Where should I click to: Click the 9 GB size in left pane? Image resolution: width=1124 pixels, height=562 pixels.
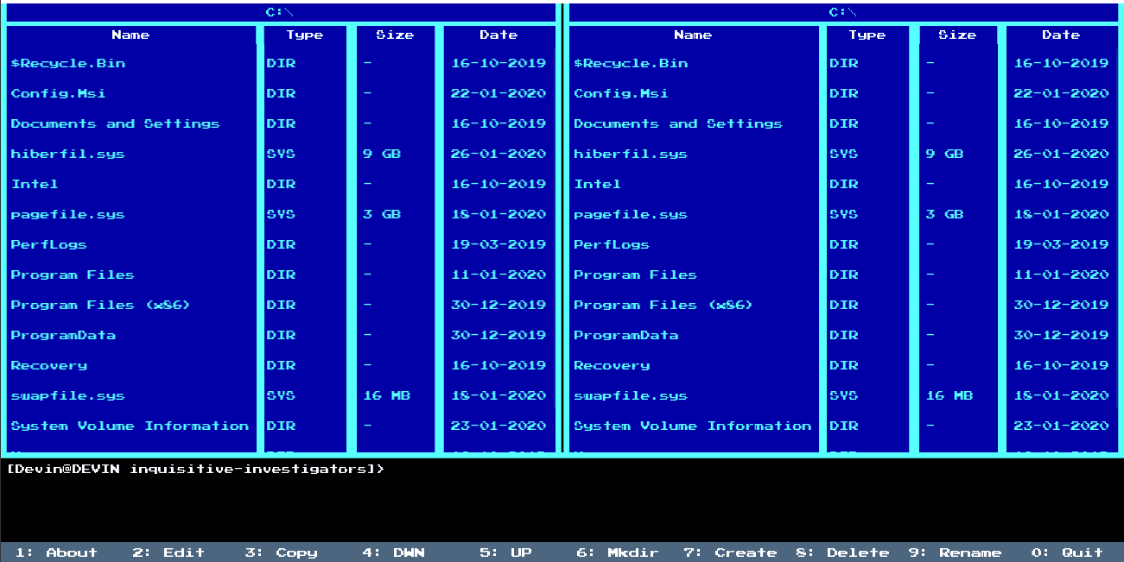click(382, 154)
